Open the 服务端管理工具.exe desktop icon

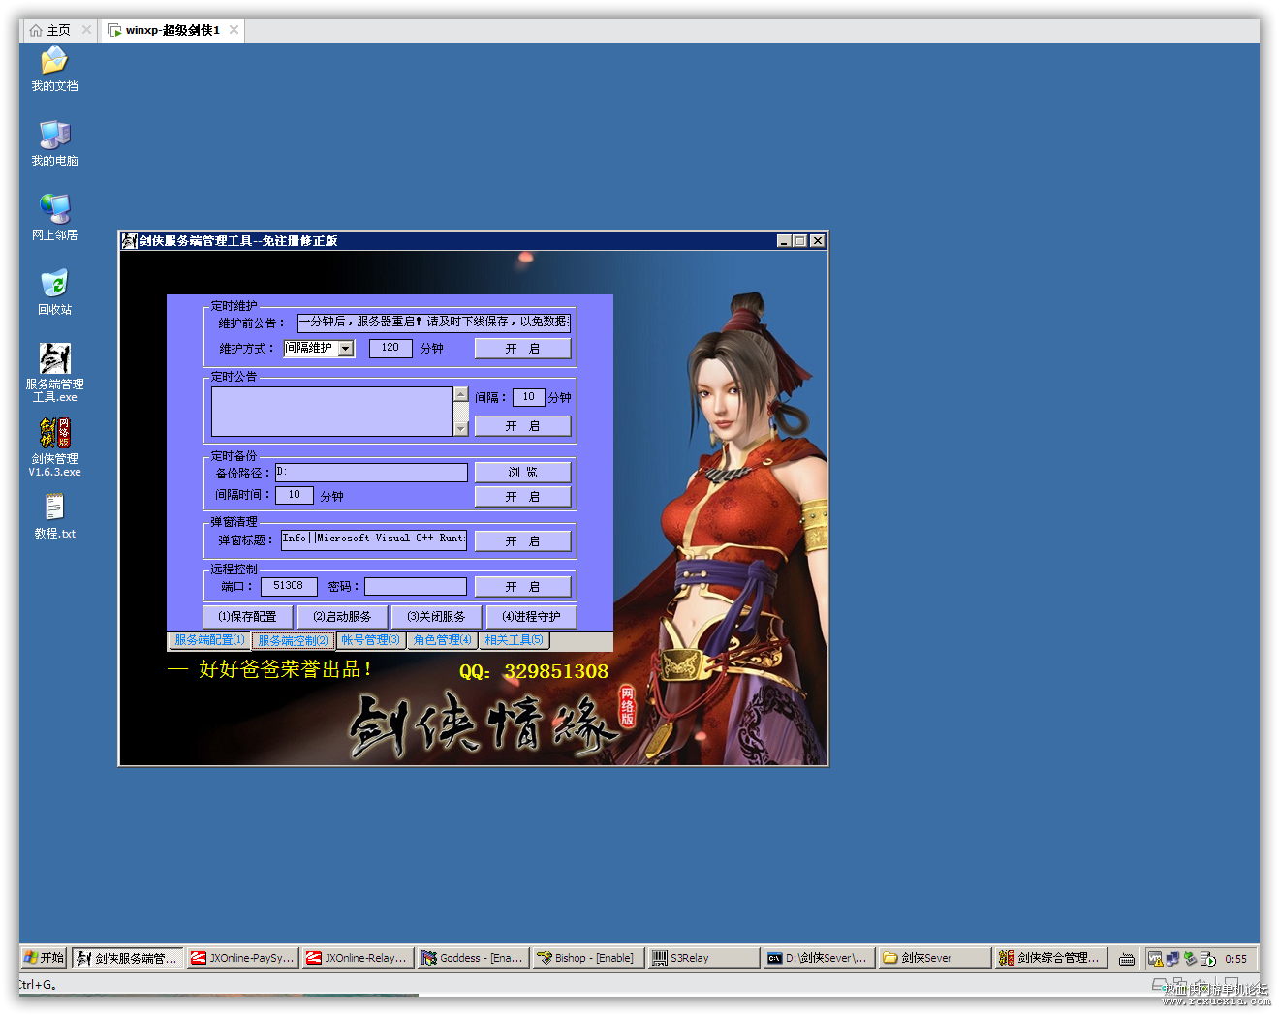(54, 359)
